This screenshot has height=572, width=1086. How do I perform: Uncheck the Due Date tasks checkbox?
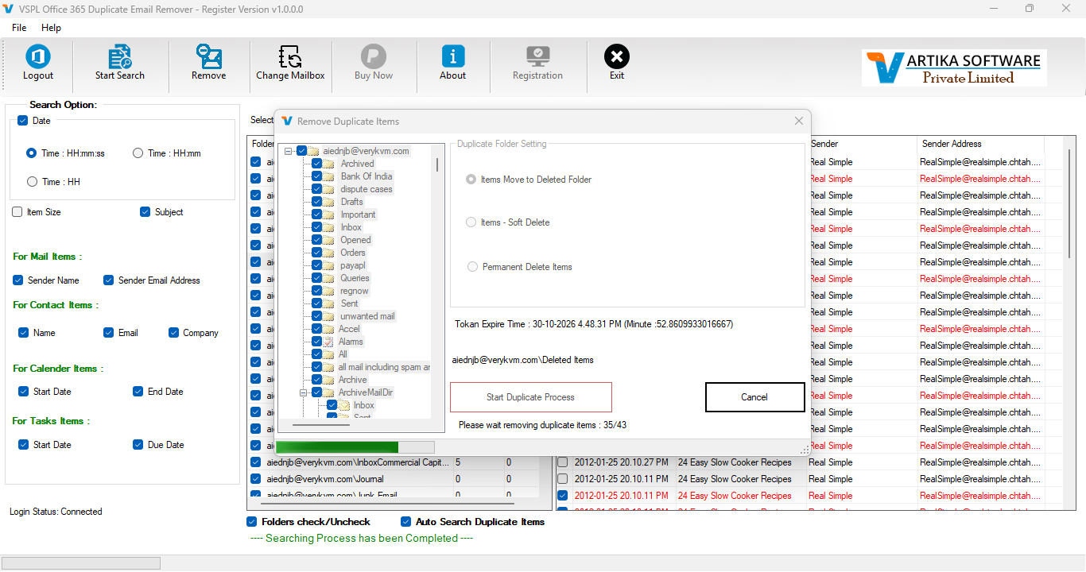pyautogui.click(x=138, y=445)
